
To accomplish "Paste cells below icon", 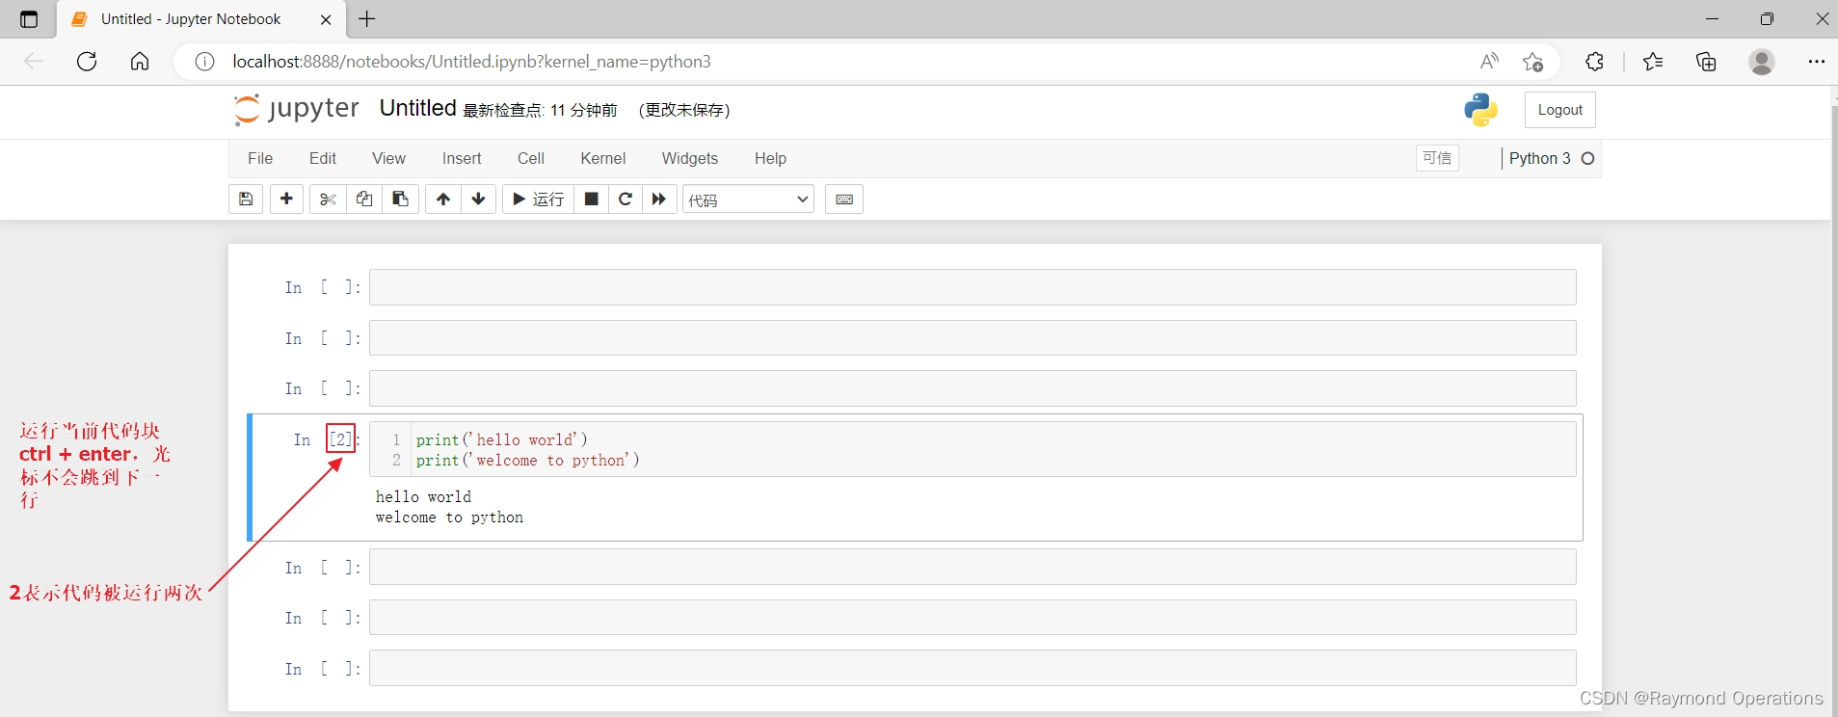I will click(x=400, y=199).
